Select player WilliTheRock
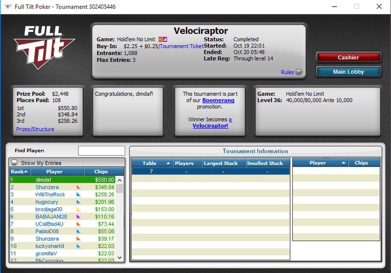This screenshot has height=273, width=391. click(x=50, y=194)
